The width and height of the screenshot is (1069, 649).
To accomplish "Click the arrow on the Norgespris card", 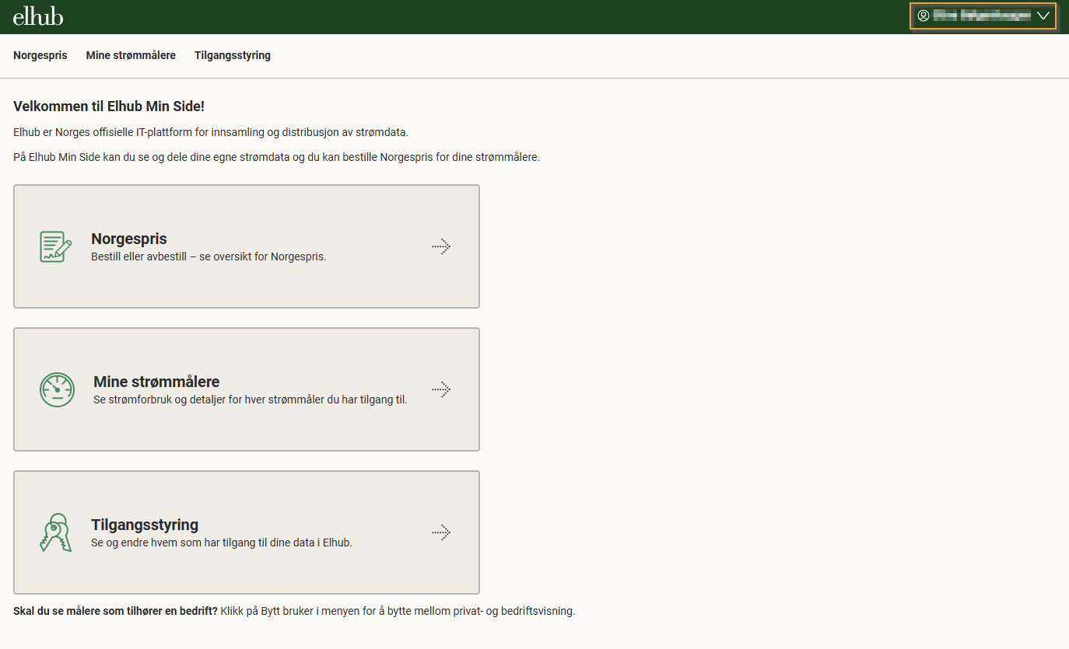I will click(441, 246).
